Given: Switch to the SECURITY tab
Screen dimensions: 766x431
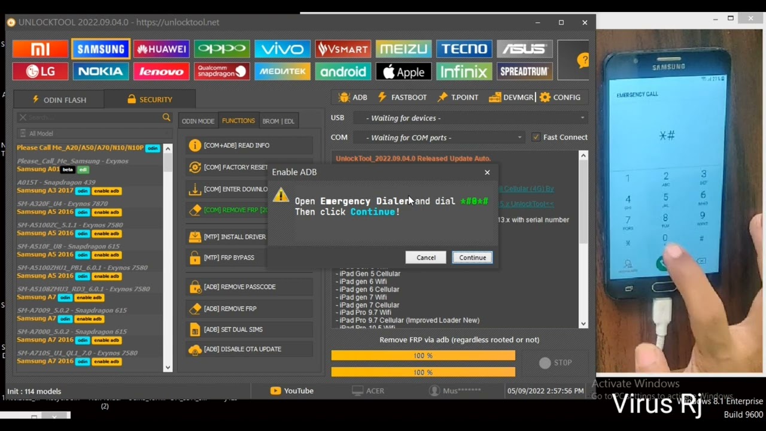Looking at the screenshot, I should tap(150, 99).
